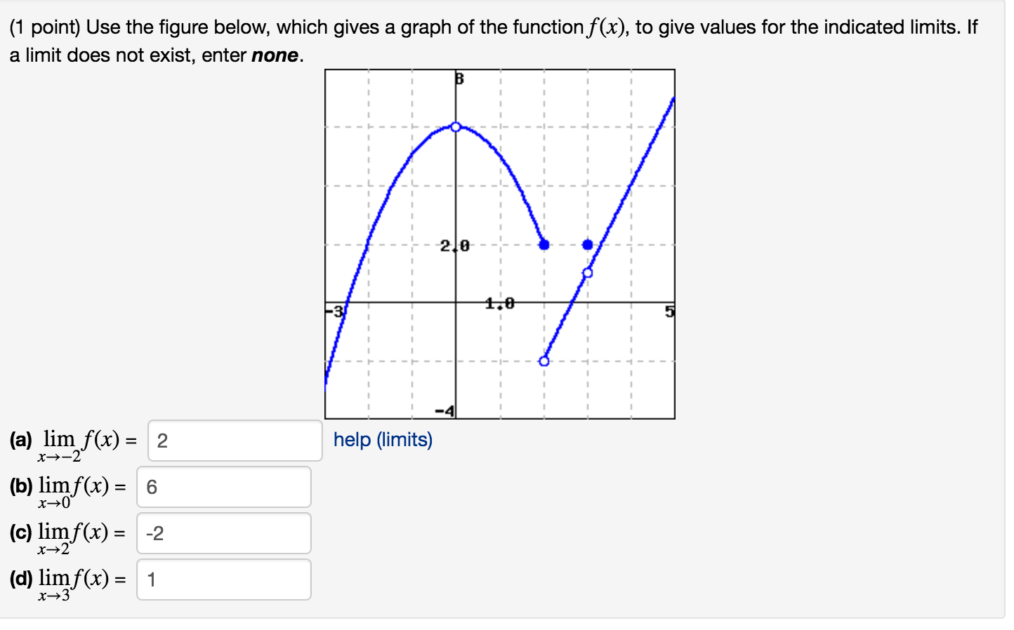Image resolution: width=1014 pixels, height=630 pixels.
Task: Click the label B atop the y-axis
Action: pyautogui.click(x=459, y=79)
